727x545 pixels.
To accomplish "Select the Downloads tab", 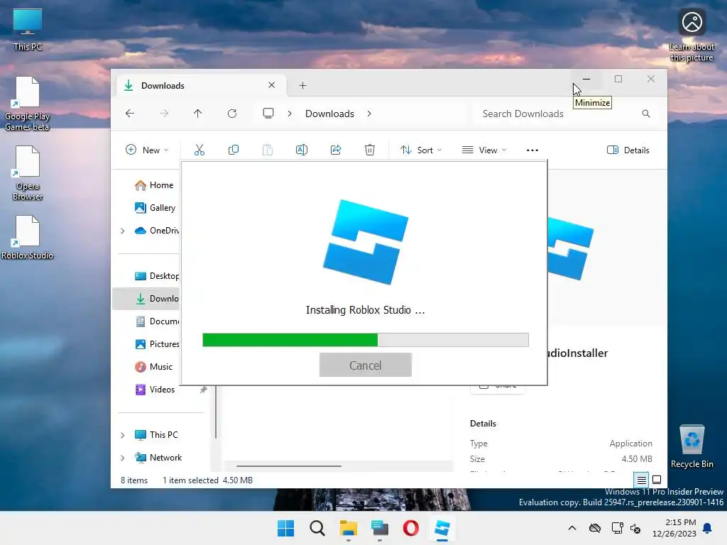I will click(x=199, y=85).
